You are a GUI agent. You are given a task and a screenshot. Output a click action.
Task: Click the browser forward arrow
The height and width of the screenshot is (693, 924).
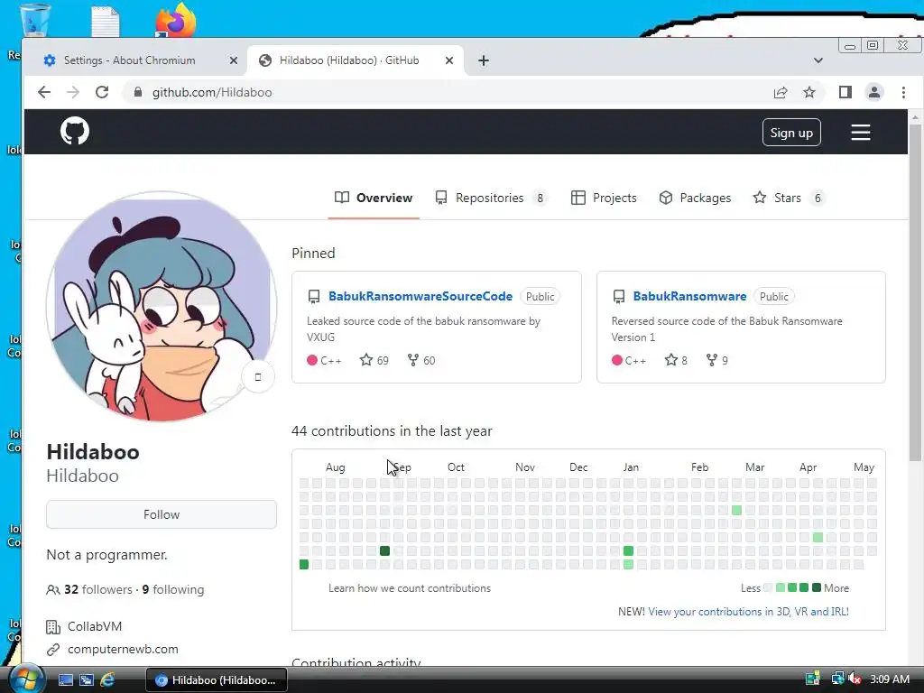[73, 92]
